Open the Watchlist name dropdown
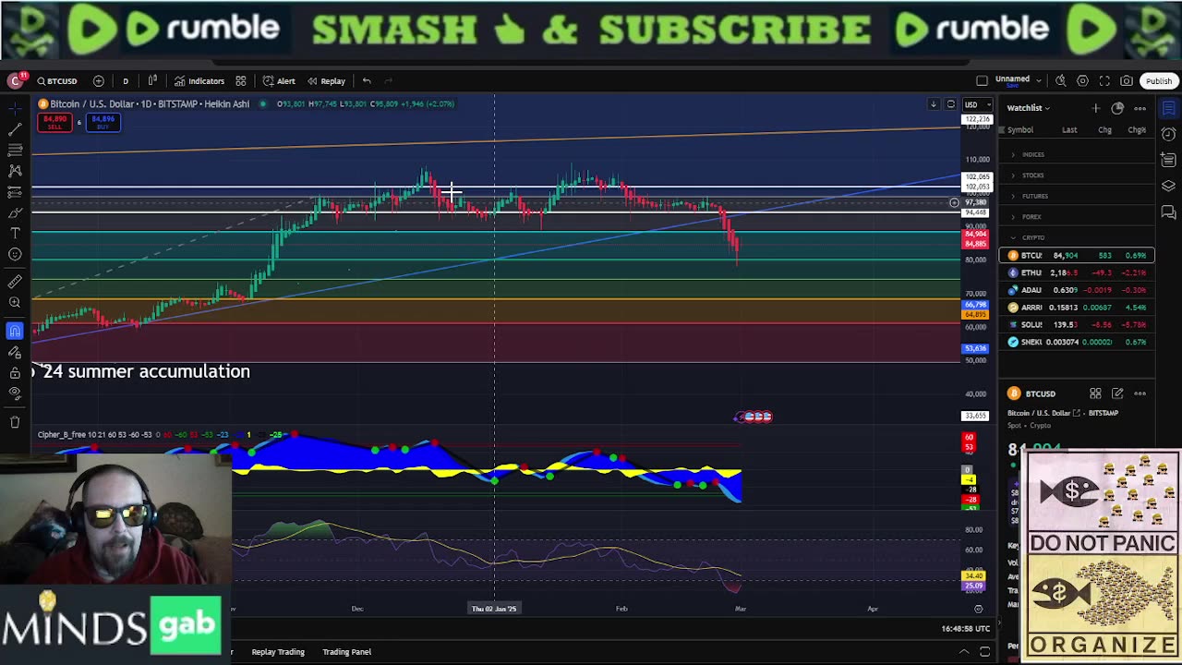1182x665 pixels. pyautogui.click(x=1028, y=108)
